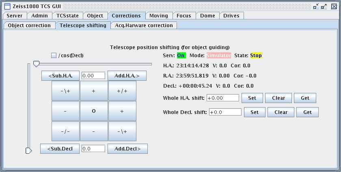
Task: Click Get for Whole Decl. shift
Action: point(308,112)
